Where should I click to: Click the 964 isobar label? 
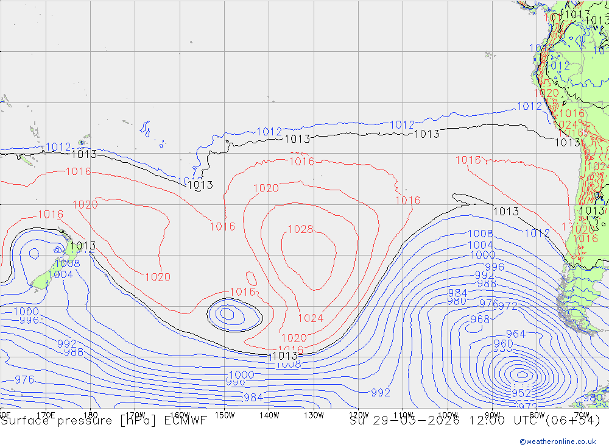(515, 334)
